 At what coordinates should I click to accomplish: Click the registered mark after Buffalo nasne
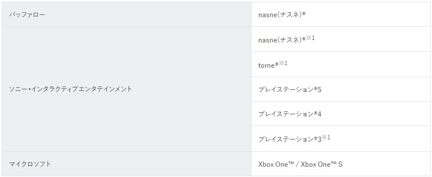(x=304, y=13)
